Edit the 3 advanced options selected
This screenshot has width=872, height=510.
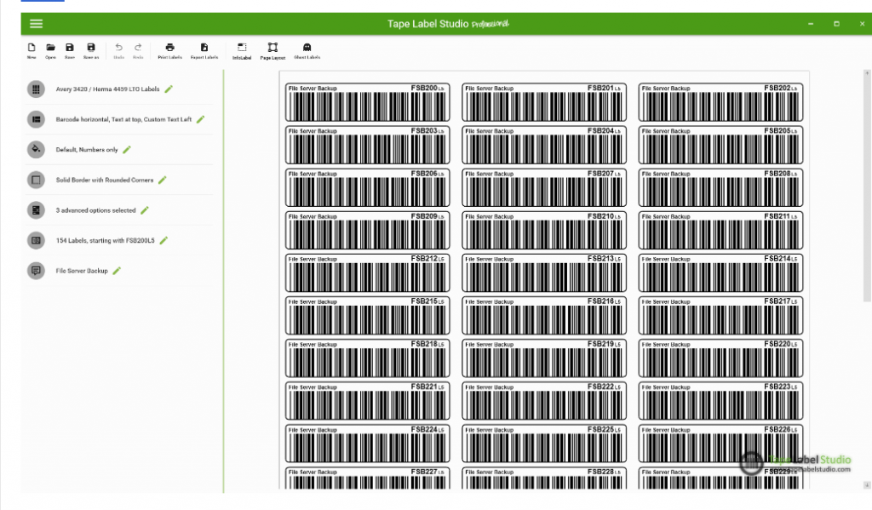tap(145, 210)
